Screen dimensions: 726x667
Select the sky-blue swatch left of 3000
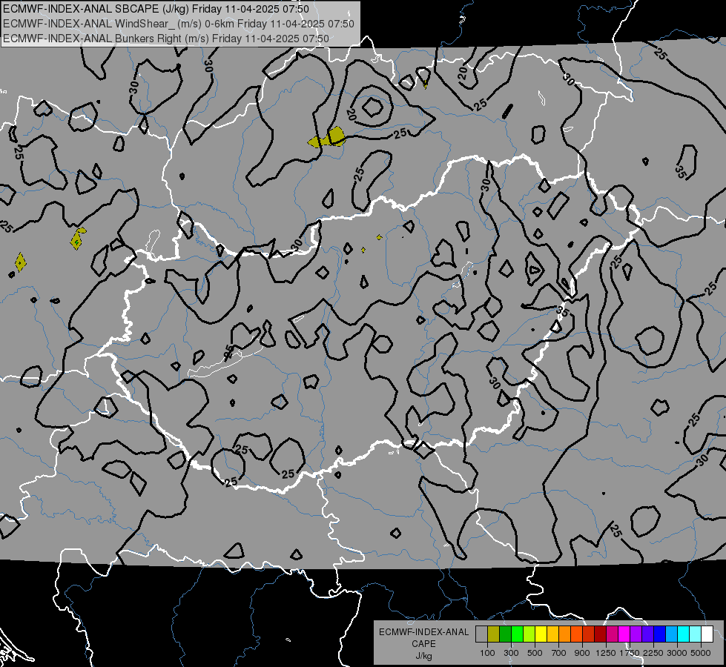(x=671, y=634)
